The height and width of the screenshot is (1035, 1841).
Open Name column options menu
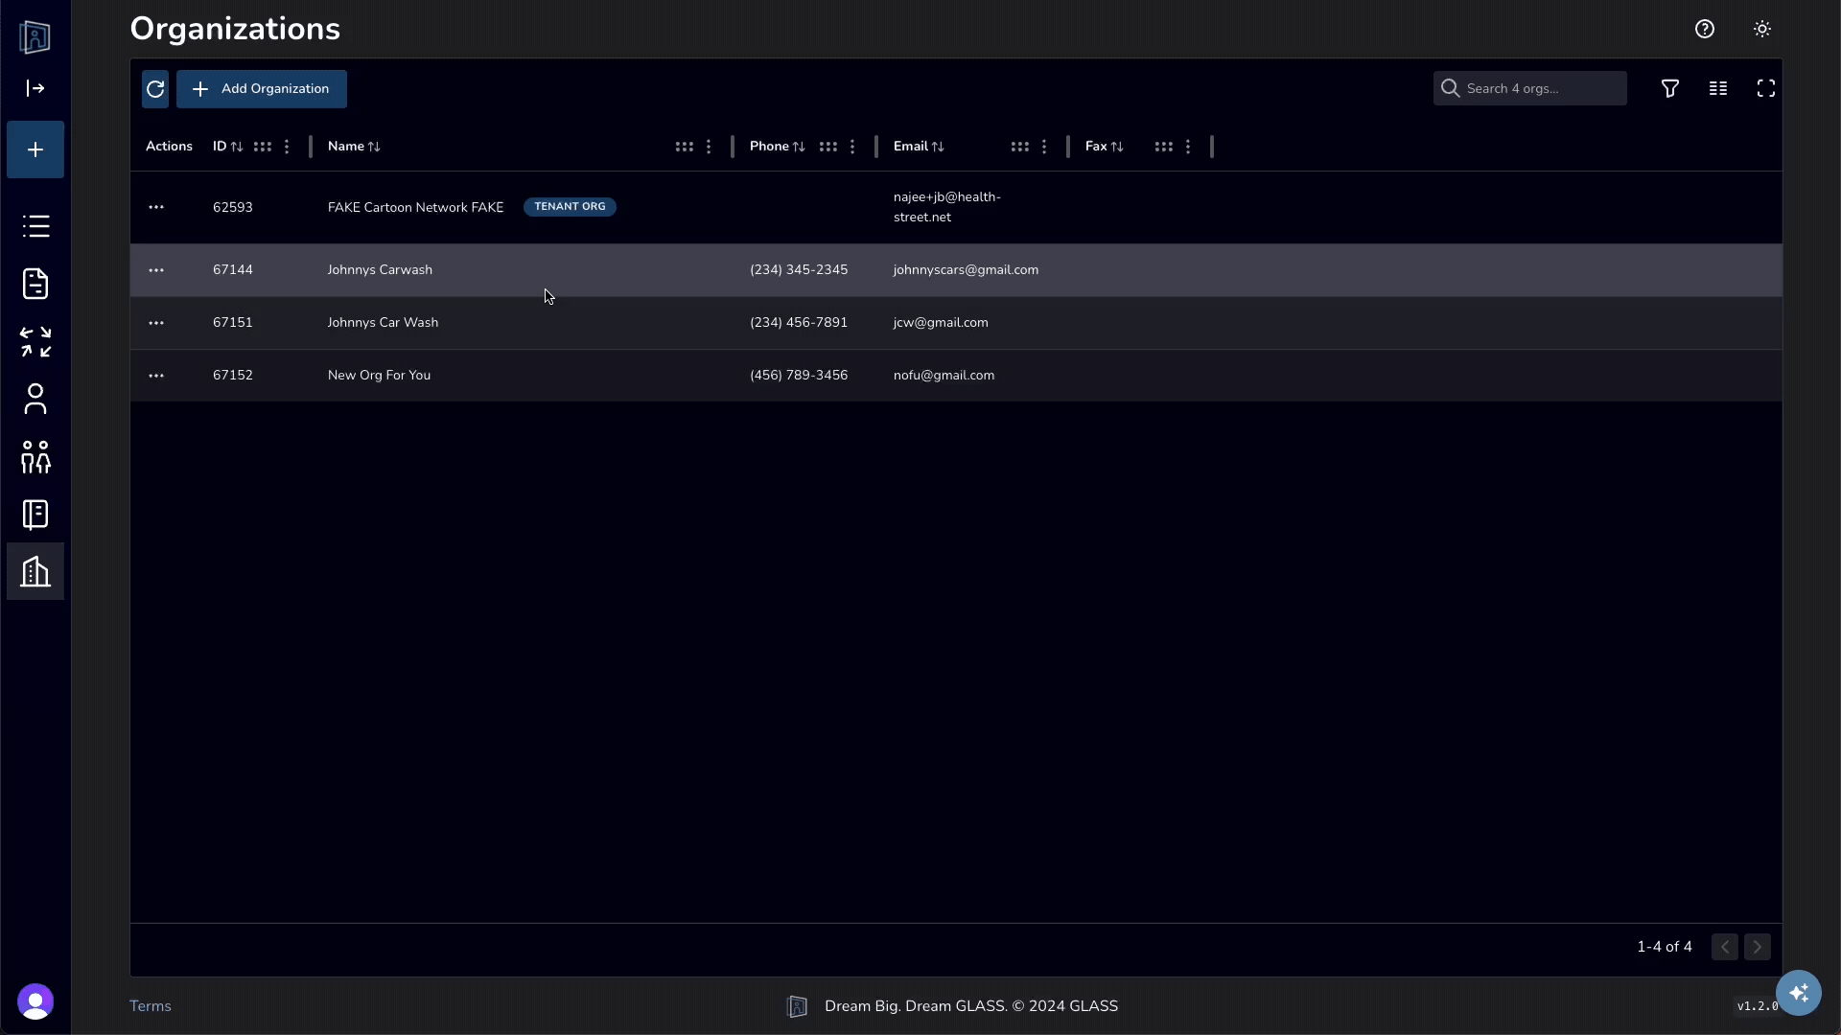click(x=709, y=147)
